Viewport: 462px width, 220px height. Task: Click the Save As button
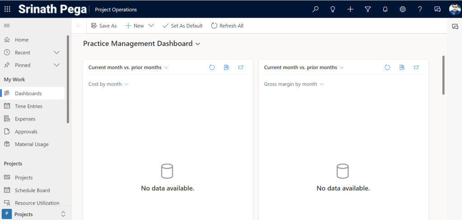(x=104, y=26)
